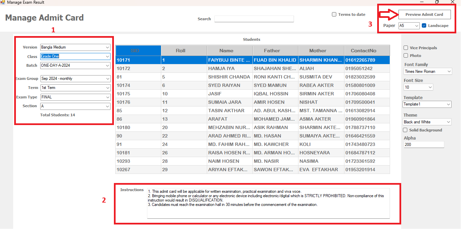Toggle the Terms to date checkbox

click(x=334, y=14)
